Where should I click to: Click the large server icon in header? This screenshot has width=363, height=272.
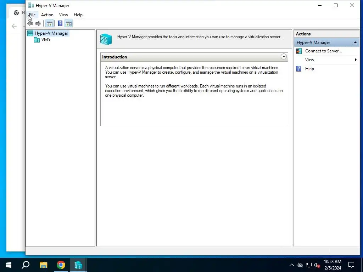point(106,39)
